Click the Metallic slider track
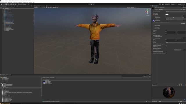The image size is (186, 104). (x=174, y=16)
